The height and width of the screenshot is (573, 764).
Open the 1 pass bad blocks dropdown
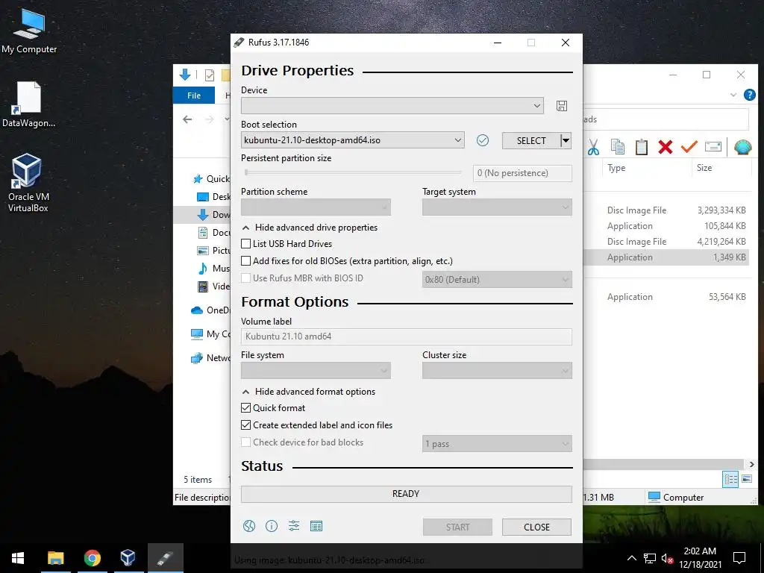[x=497, y=444]
